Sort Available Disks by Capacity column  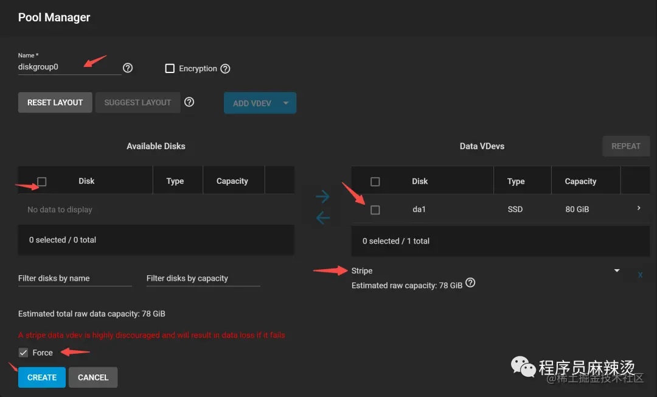232,181
